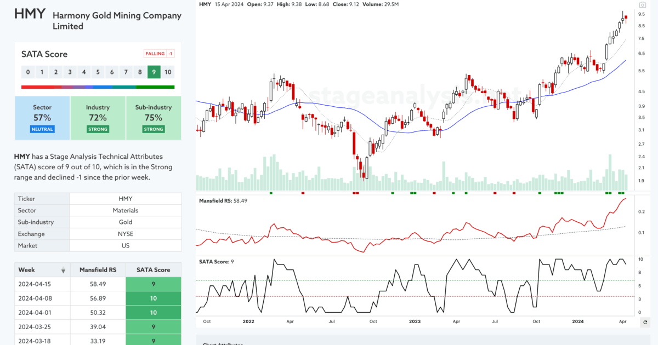Click the STRONG badge under Industry 72%

click(98, 129)
